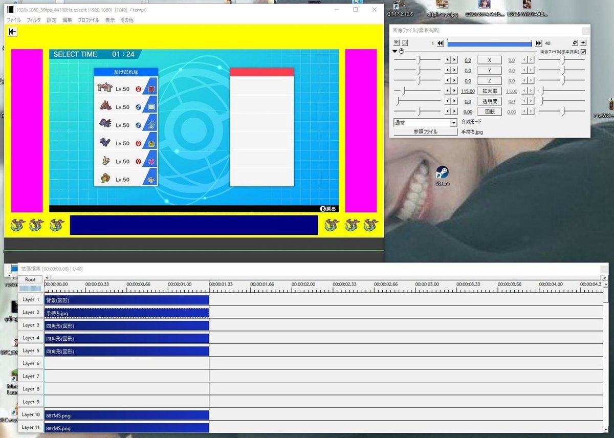
Task: Click the left 透明度 slider
Action: coord(417,101)
